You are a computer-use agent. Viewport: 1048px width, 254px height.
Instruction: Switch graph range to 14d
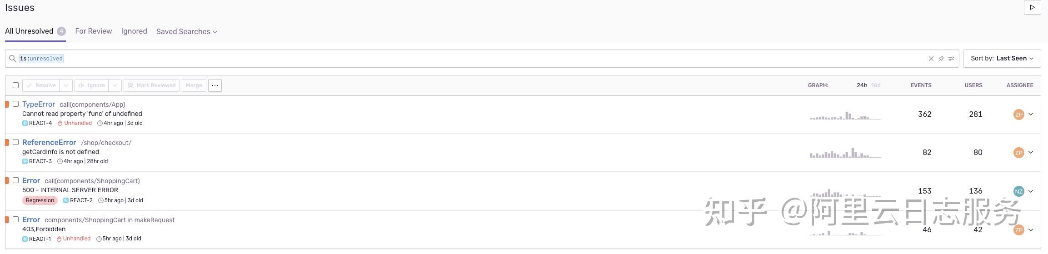tap(876, 85)
